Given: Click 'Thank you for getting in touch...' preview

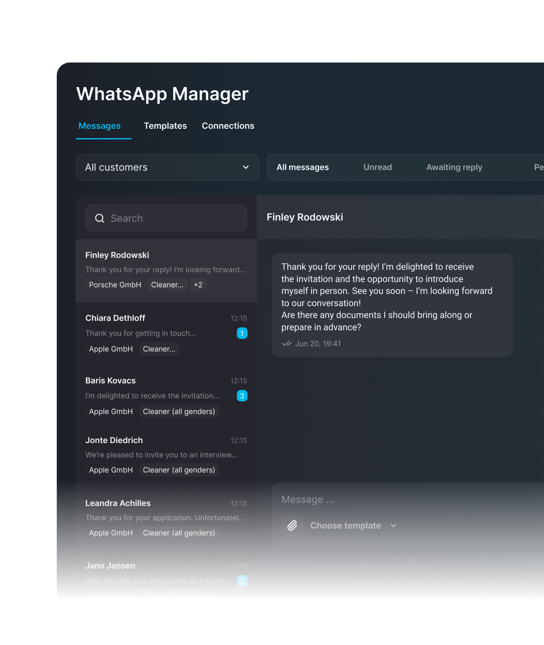Looking at the screenshot, I should [x=140, y=333].
